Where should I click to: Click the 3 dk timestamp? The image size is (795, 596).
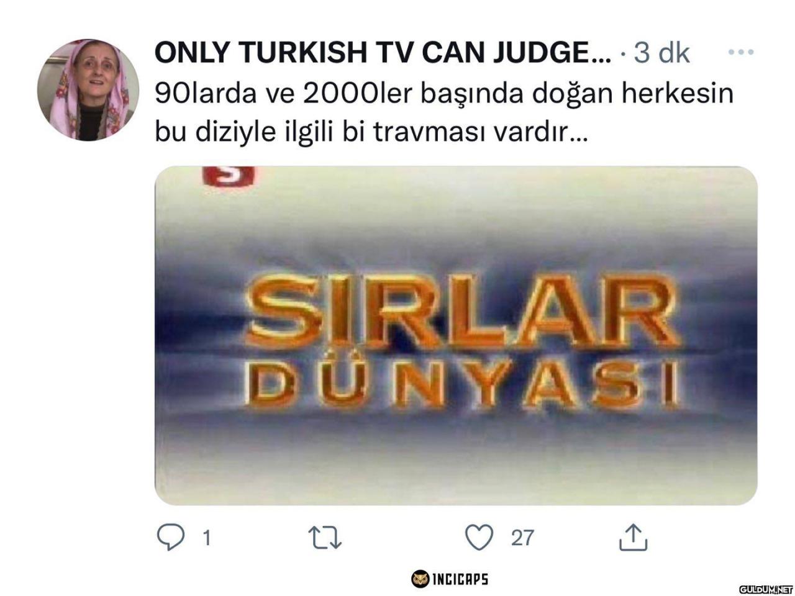pyautogui.click(x=661, y=53)
